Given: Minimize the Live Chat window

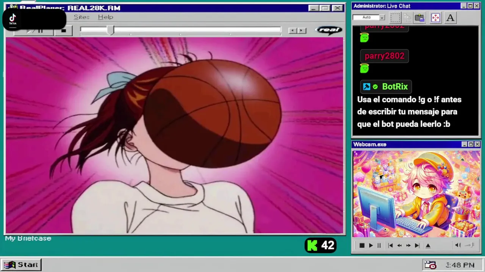Looking at the screenshot, I should [463, 6].
